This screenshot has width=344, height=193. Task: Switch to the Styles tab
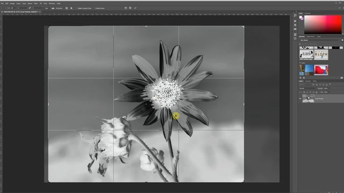[x=319, y=36]
